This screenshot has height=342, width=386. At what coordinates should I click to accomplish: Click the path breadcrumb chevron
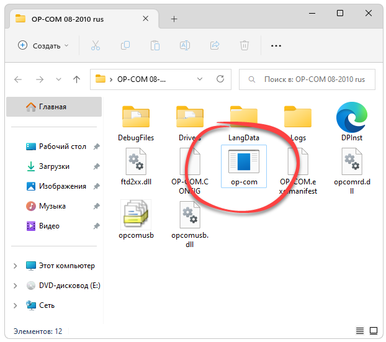(111, 79)
